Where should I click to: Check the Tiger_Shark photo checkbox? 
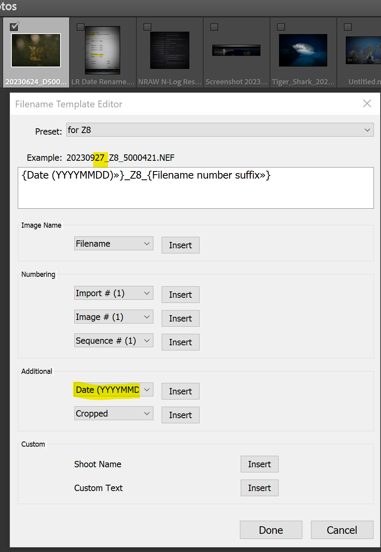point(281,27)
